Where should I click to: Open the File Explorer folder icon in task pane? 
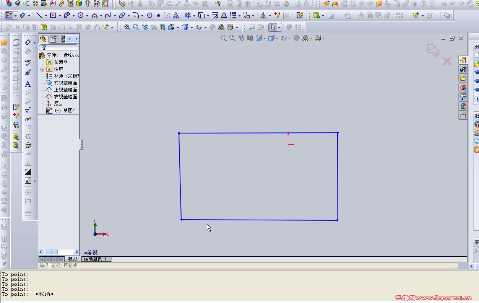tap(463, 78)
